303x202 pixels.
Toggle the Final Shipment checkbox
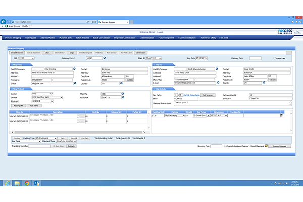pos(250,146)
